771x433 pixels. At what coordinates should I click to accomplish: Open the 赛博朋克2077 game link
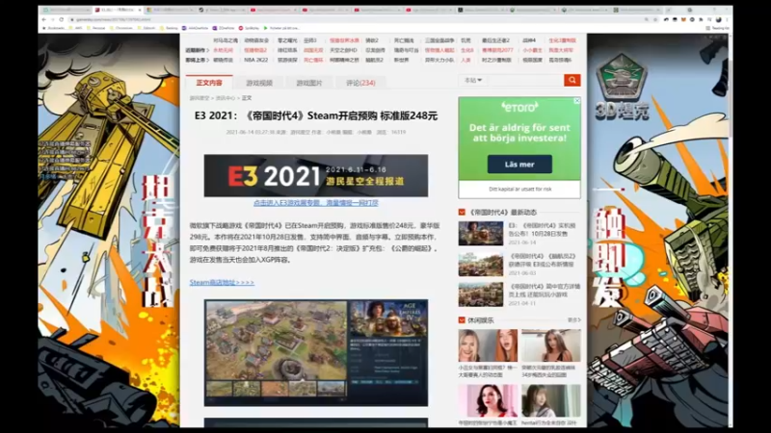497,50
